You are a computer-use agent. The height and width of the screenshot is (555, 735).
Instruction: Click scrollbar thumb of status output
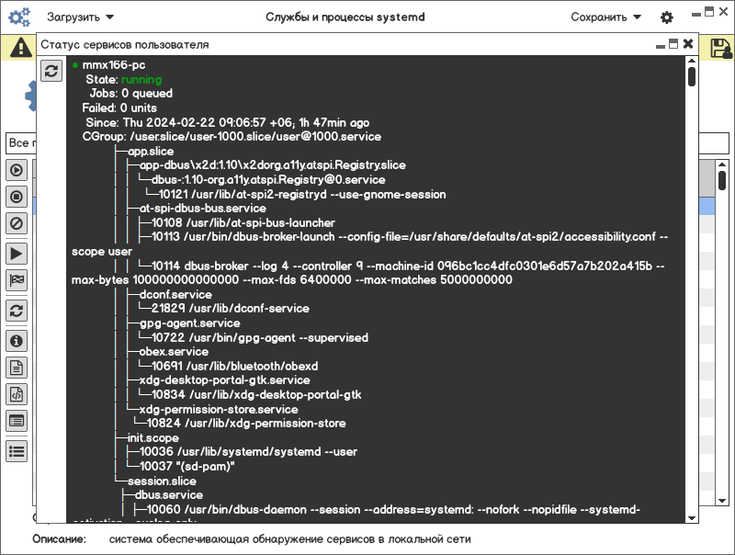click(692, 77)
